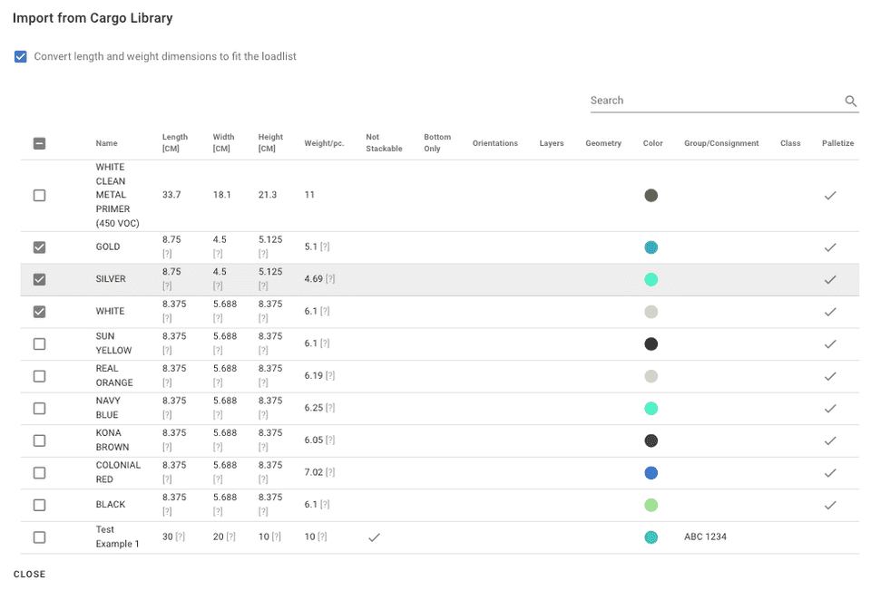Click the palletize checkmark in NAVY BLUE row
Viewport: 871px width, 590px height.
pos(829,409)
